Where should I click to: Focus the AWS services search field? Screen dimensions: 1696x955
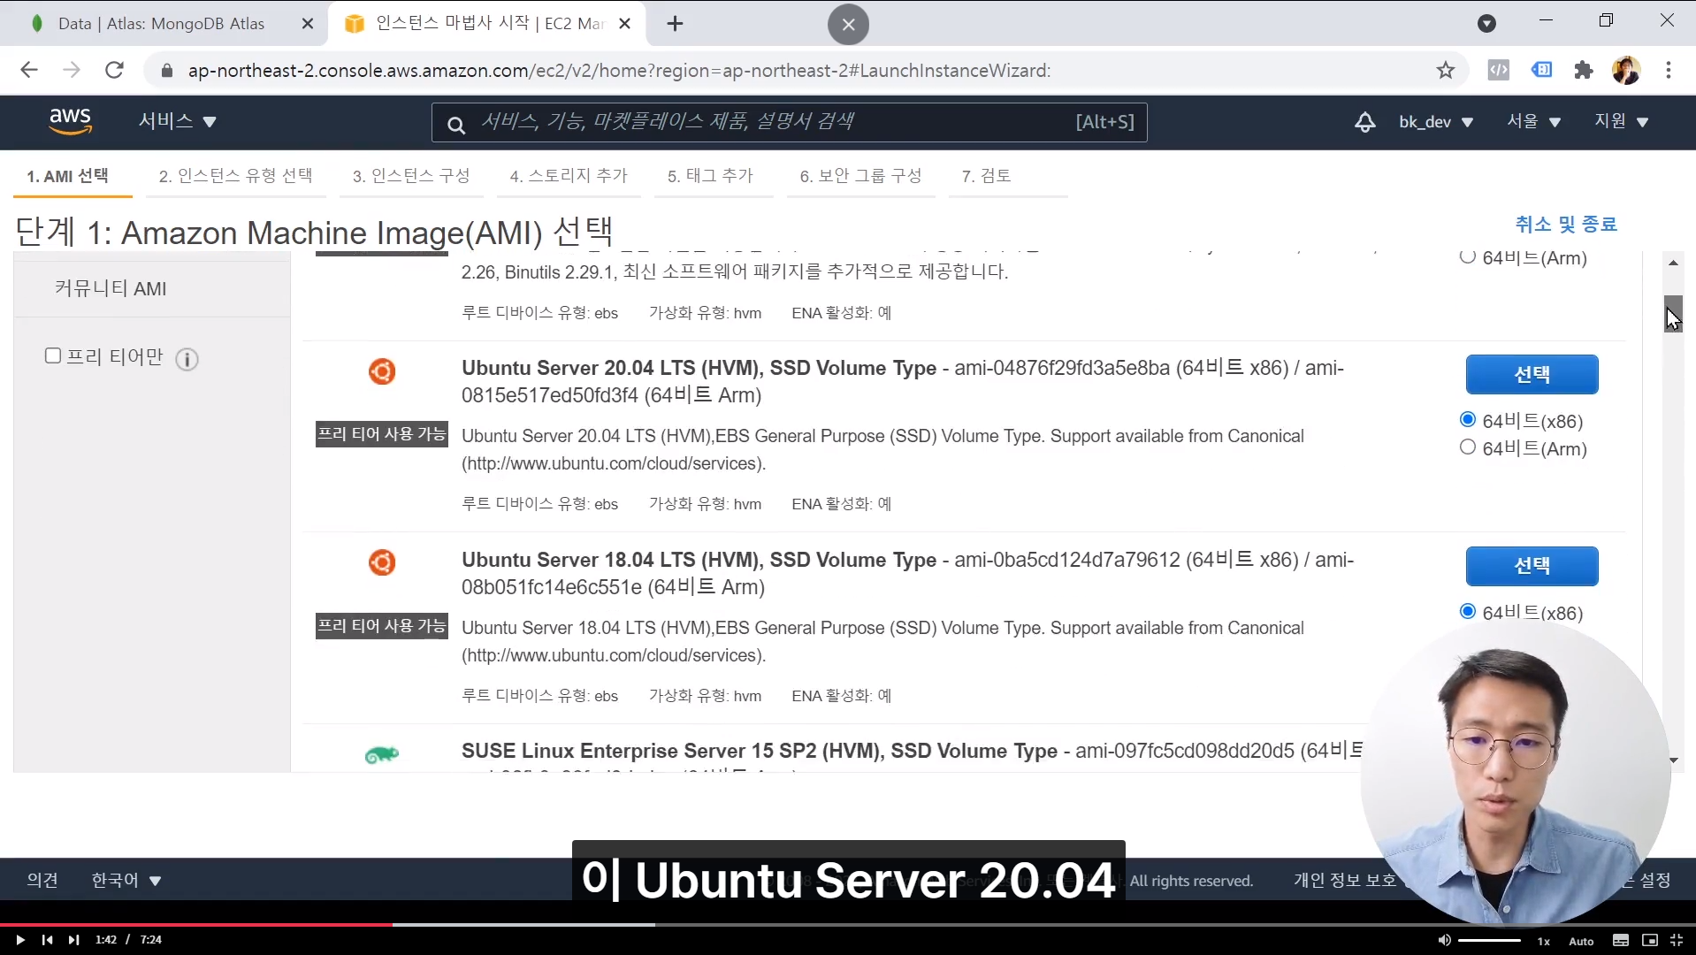coord(789,122)
